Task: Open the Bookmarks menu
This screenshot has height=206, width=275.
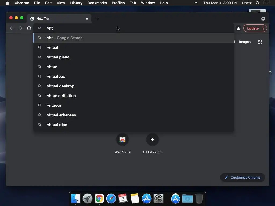Action: click(x=97, y=3)
